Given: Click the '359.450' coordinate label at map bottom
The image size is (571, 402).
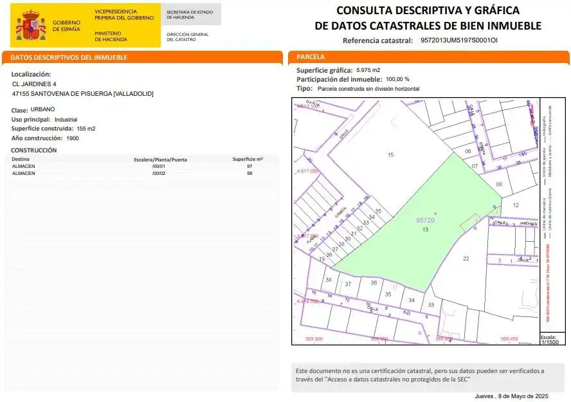Looking at the screenshot, I should [509, 339].
